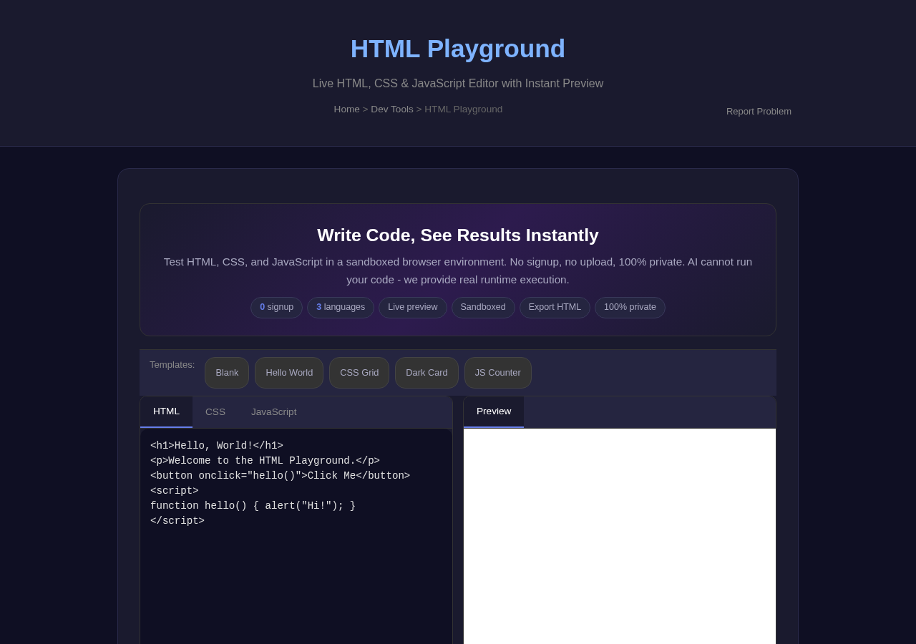This screenshot has height=644, width=916.
Task: Click the 'Export HTML' badge
Action: (x=555, y=308)
